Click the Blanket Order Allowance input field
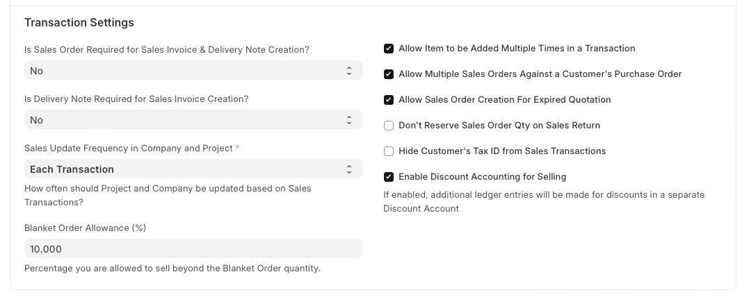The height and width of the screenshot is (297, 749). click(x=193, y=249)
